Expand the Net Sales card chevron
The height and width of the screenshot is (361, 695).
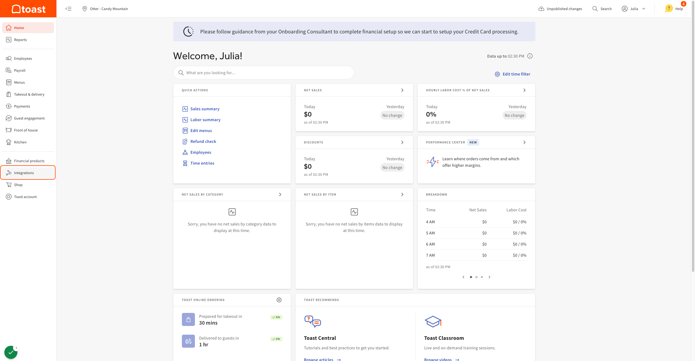(402, 90)
